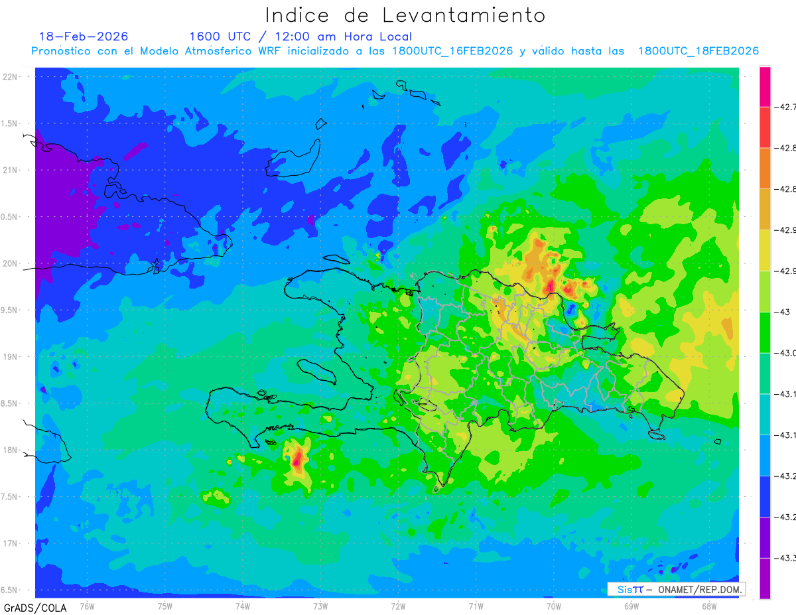Pick the magenta swatch atop the color bar
This screenshot has height=615, width=796.
tap(765, 86)
